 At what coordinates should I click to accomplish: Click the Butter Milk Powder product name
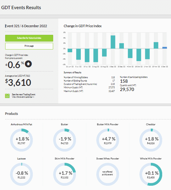click(108, 124)
